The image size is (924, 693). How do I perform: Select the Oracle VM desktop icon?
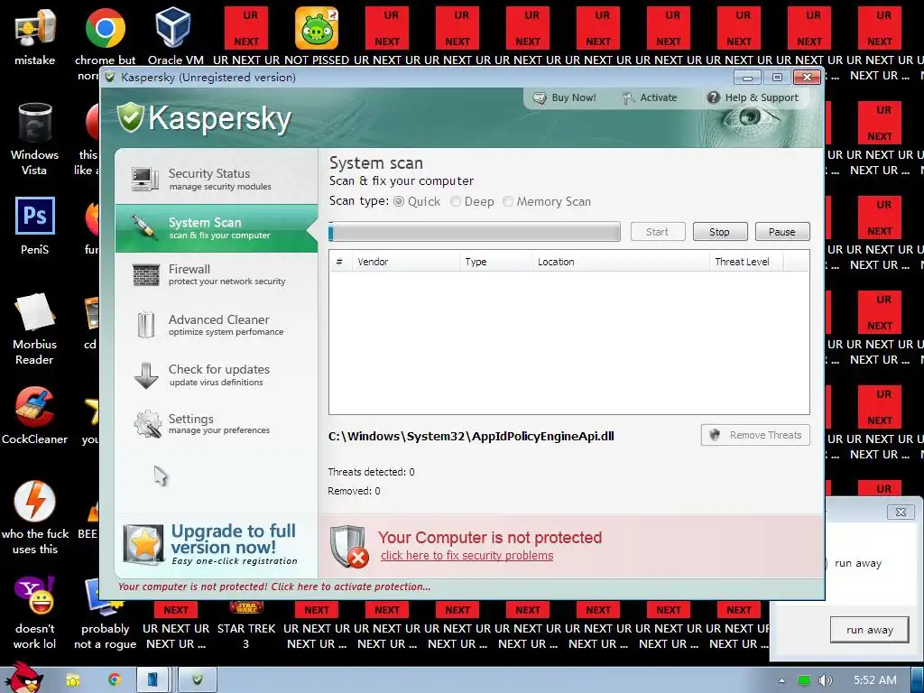click(x=176, y=36)
